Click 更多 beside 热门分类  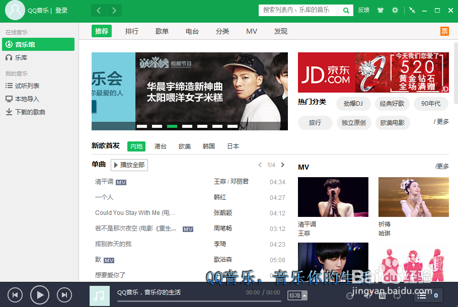[441, 121]
